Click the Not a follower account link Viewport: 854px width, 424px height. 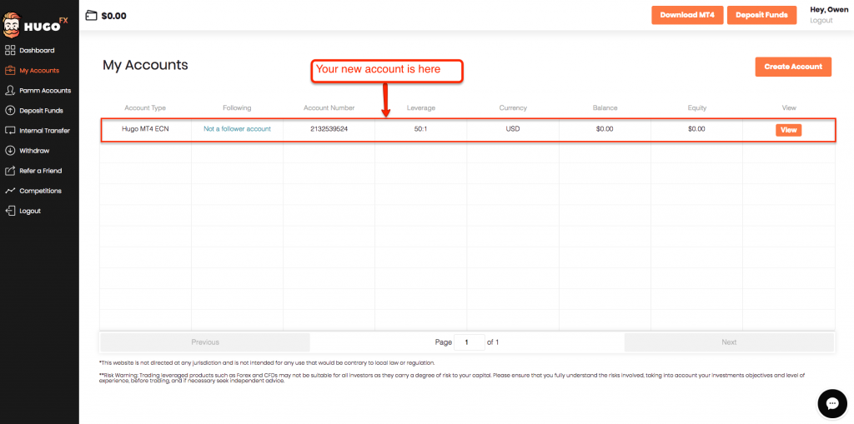tap(237, 129)
